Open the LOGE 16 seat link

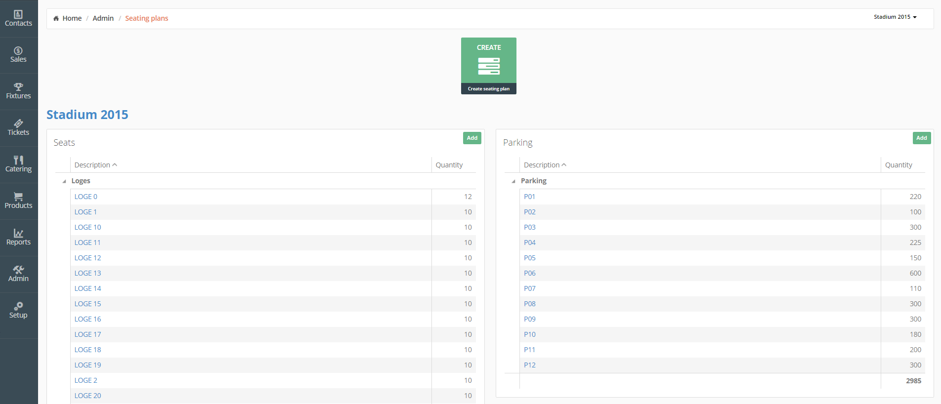click(87, 319)
